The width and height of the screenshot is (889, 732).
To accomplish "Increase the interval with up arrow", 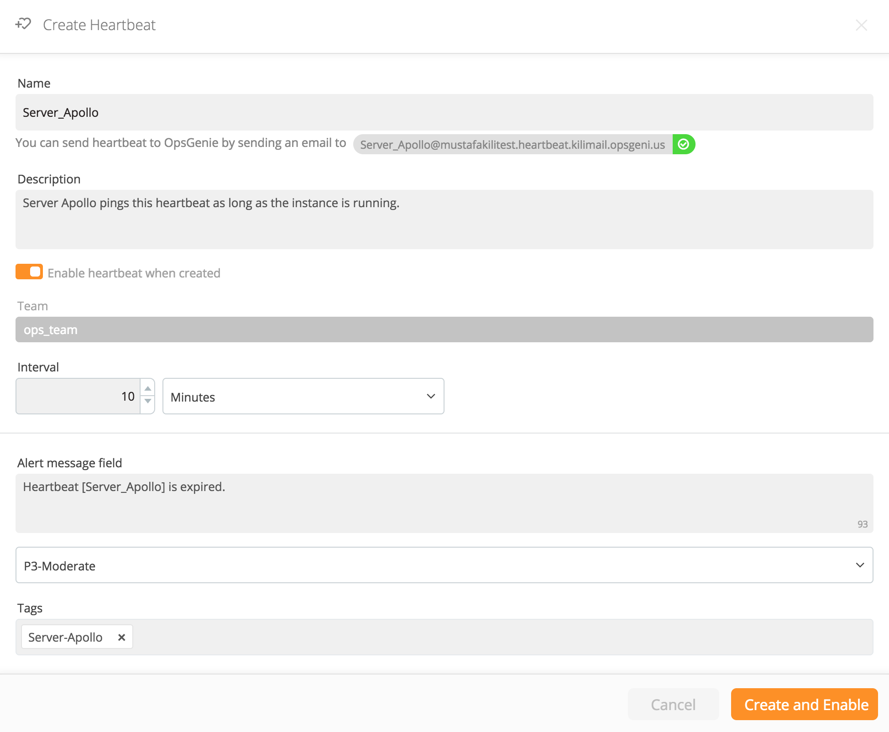I will click(147, 388).
